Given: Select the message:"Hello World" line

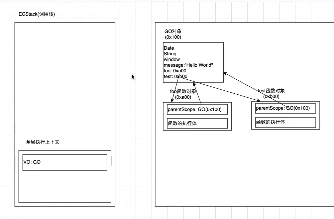Looking at the screenshot, I should 188,65.
